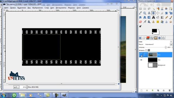174x98 pixels.
Task: Select the Blur/Sharpen droplet tool
Action: click(x=166, y=22)
